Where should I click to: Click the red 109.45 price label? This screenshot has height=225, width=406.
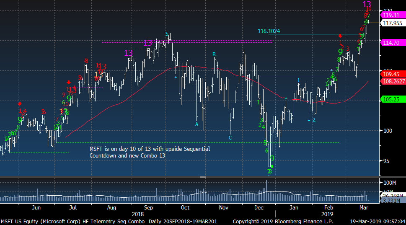392,74
